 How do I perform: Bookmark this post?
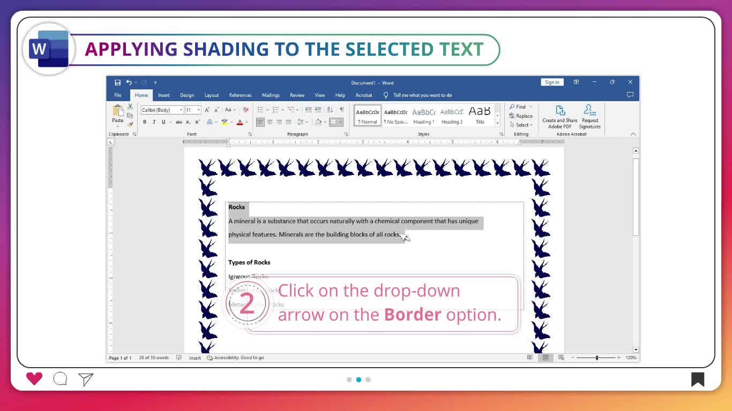click(697, 379)
